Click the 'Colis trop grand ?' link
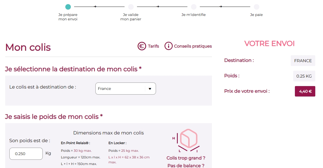The image size is (323, 168). coord(186,158)
